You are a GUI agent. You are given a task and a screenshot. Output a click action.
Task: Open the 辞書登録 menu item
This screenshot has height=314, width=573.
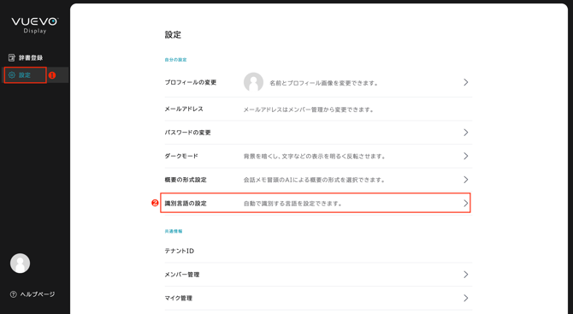coord(31,58)
